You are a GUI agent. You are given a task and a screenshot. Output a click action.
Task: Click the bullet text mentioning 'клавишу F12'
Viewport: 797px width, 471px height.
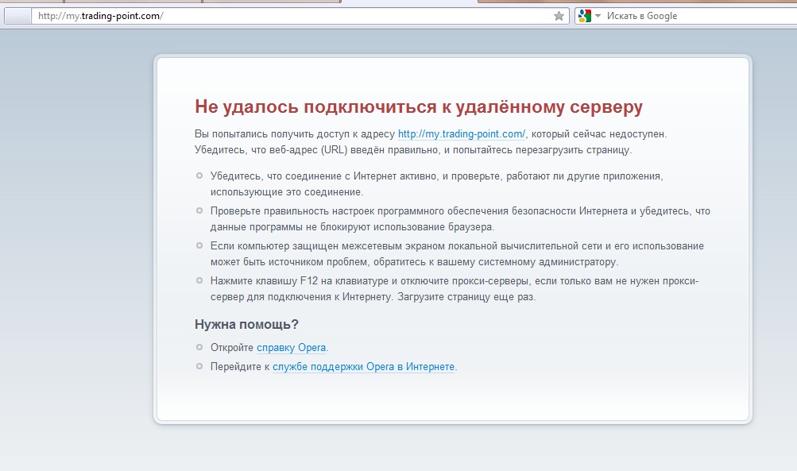coord(455,288)
